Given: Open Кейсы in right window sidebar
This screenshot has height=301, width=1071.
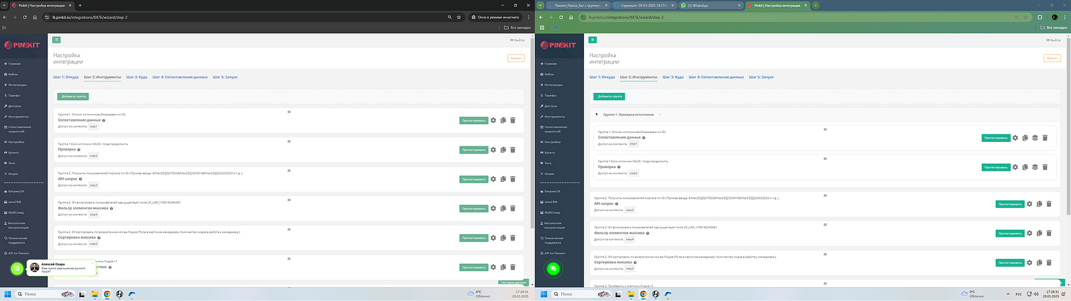Looking at the screenshot, I should [x=549, y=74].
